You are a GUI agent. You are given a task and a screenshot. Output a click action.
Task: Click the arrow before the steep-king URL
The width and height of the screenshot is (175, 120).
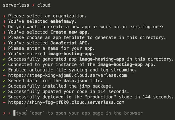4,75
